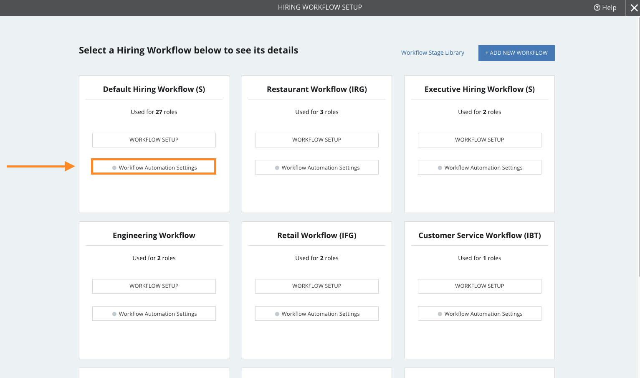The image size is (640, 378).
Task: Select the Customer Service Workflow (IBT) title
Action: (x=480, y=236)
